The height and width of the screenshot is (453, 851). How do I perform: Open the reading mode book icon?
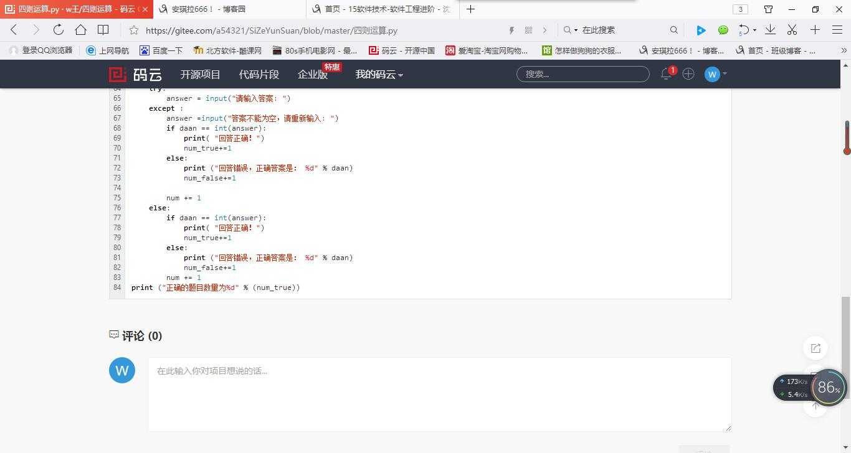click(x=103, y=30)
